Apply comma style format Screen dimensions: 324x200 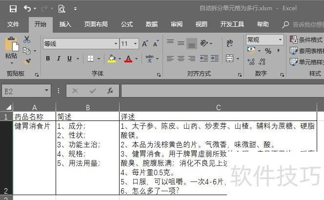pos(278,51)
